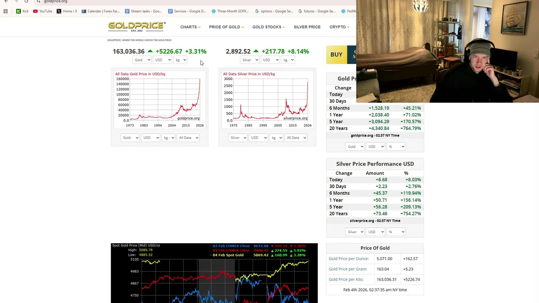Open USD currency dropdown below gold chart
The image size is (539, 303).
tap(151, 138)
